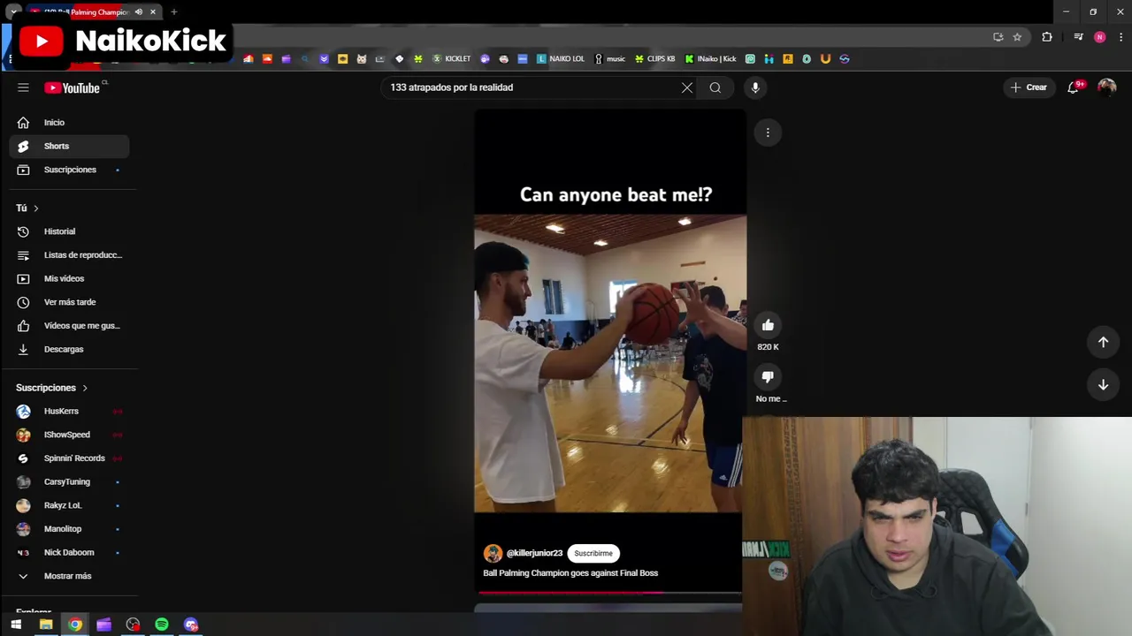Viewport: 1132px width, 636px height.
Task: Open Discord from the taskbar
Action: [x=191, y=625]
